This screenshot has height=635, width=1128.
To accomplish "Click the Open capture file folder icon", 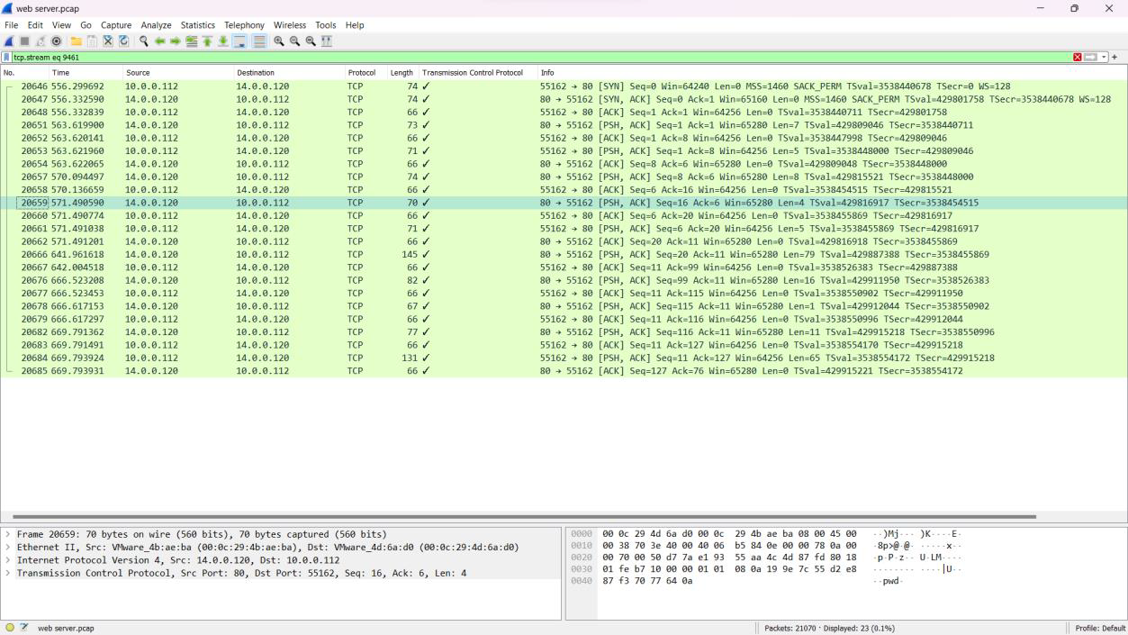I will point(77,41).
